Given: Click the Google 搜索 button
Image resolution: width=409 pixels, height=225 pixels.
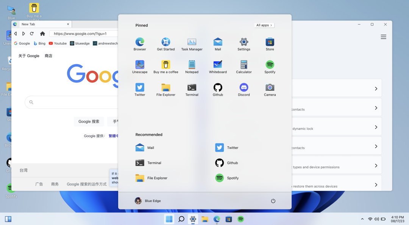Looking at the screenshot, I should 89,122.
